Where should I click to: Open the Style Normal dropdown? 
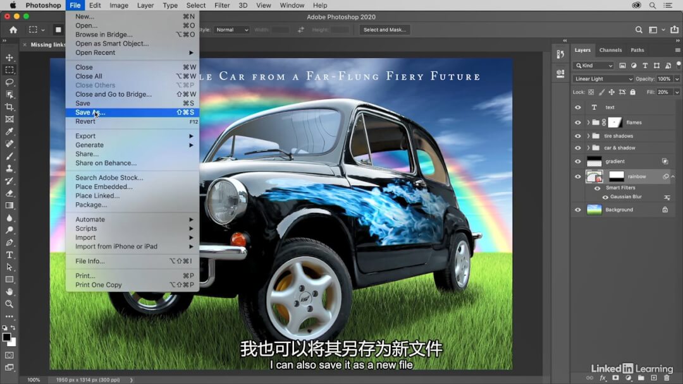[x=231, y=30]
